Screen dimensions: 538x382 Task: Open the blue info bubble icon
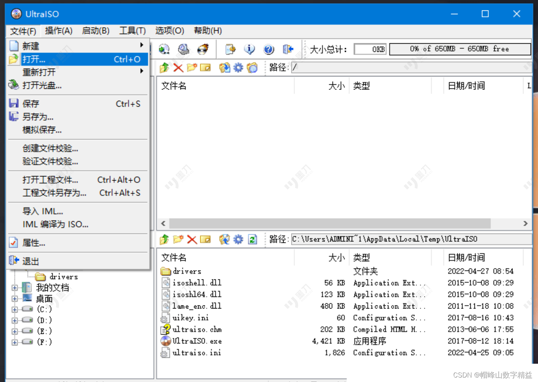pos(250,49)
